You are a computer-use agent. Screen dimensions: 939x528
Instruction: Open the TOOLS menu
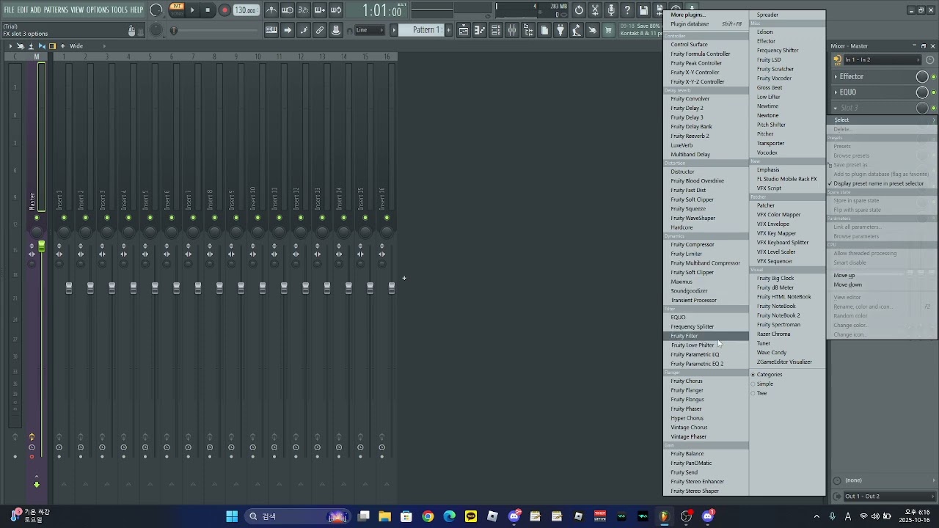click(120, 10)
